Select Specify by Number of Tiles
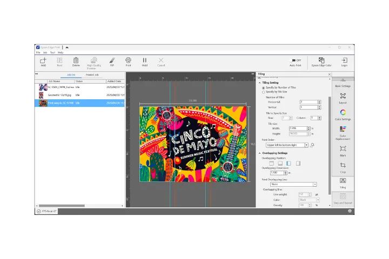The height and width of the screenshot is (259, 389). pyautogui.click(x=264, y=88)
